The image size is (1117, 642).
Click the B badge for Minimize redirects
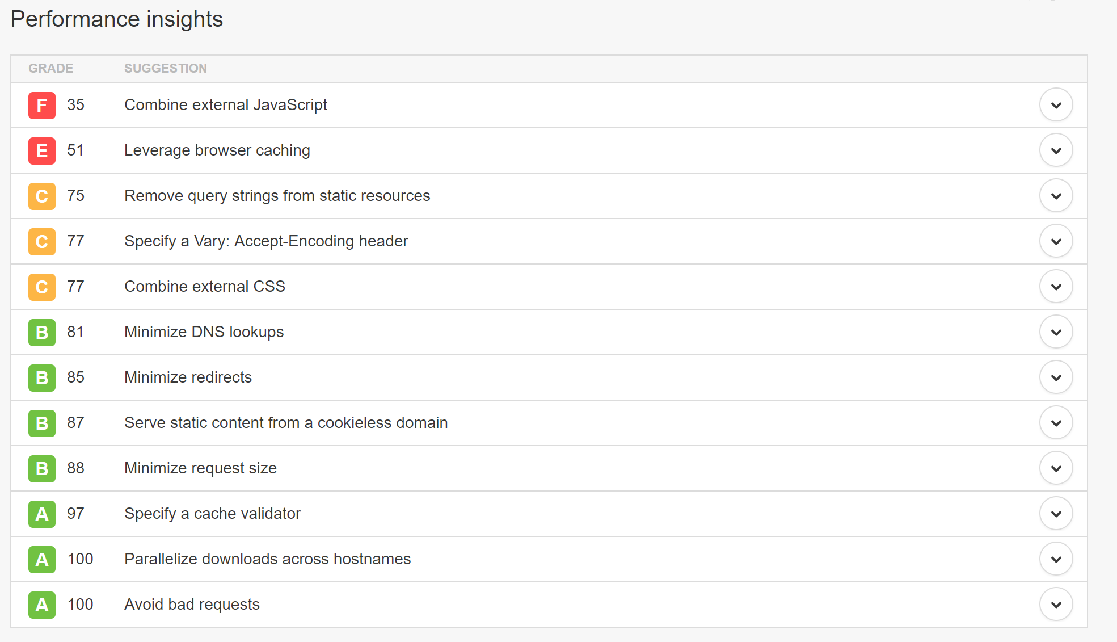[42, 378]
